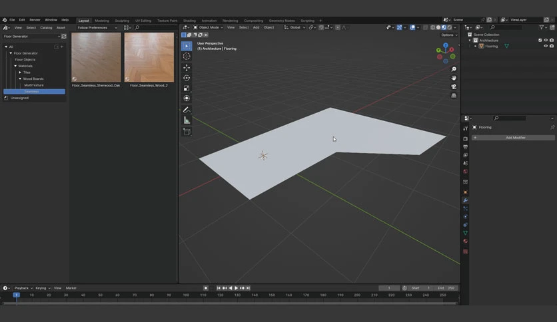Click the Z axis on navigation gizmo

pos(446,45)
